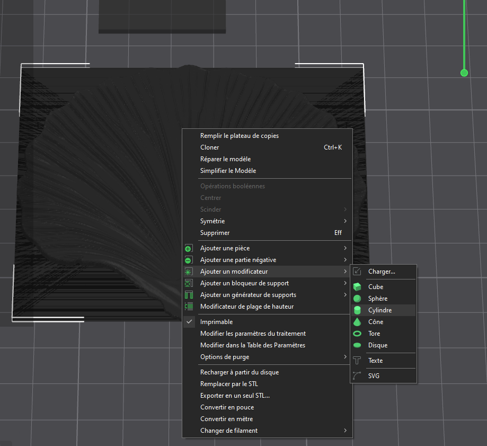Select the Disque shape icon
Viewport: 487px width, 446px height.
357,345
